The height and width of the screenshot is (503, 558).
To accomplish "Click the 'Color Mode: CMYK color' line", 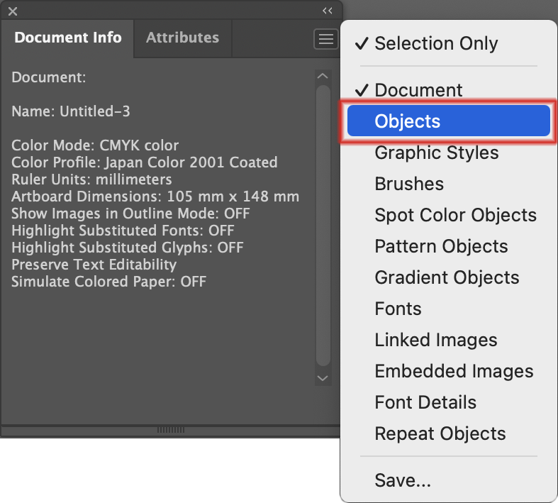I will coord(95,145).
